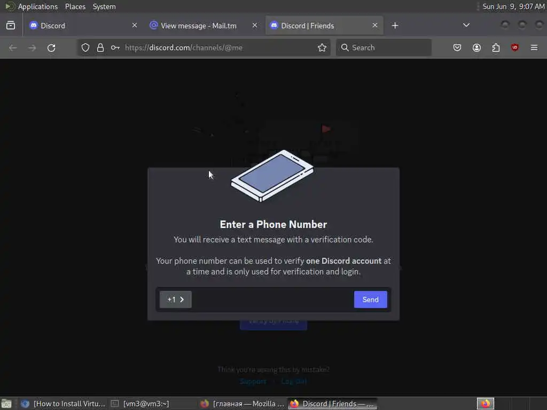Open the uBlock Origin extension icon
The width and height of the screenshot is (547, 410).
point(515,48)
